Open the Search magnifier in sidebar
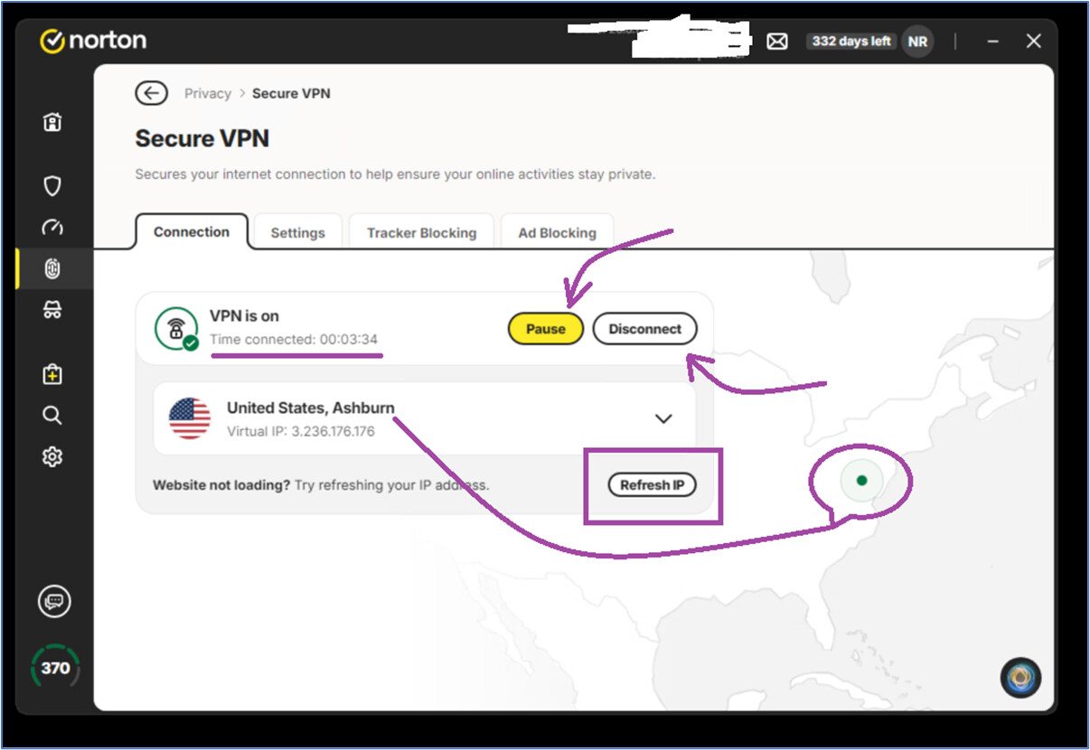Viewport: 1090px width, 750px height. coord(52,416)
